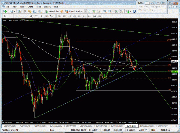This screenshot has height=133, width=180.
Task: Select the Text tool labeled A
Action: point(41,16)
